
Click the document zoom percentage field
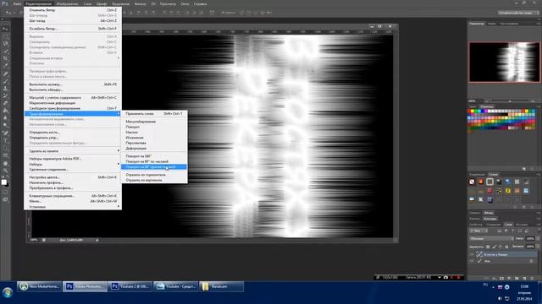coord(34,240)
